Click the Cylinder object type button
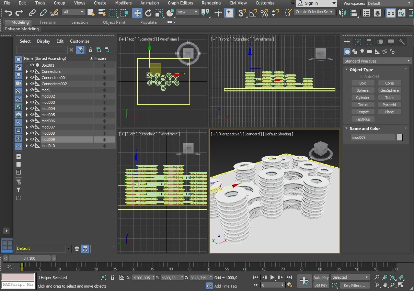The image size is (414, 291). 363,98
